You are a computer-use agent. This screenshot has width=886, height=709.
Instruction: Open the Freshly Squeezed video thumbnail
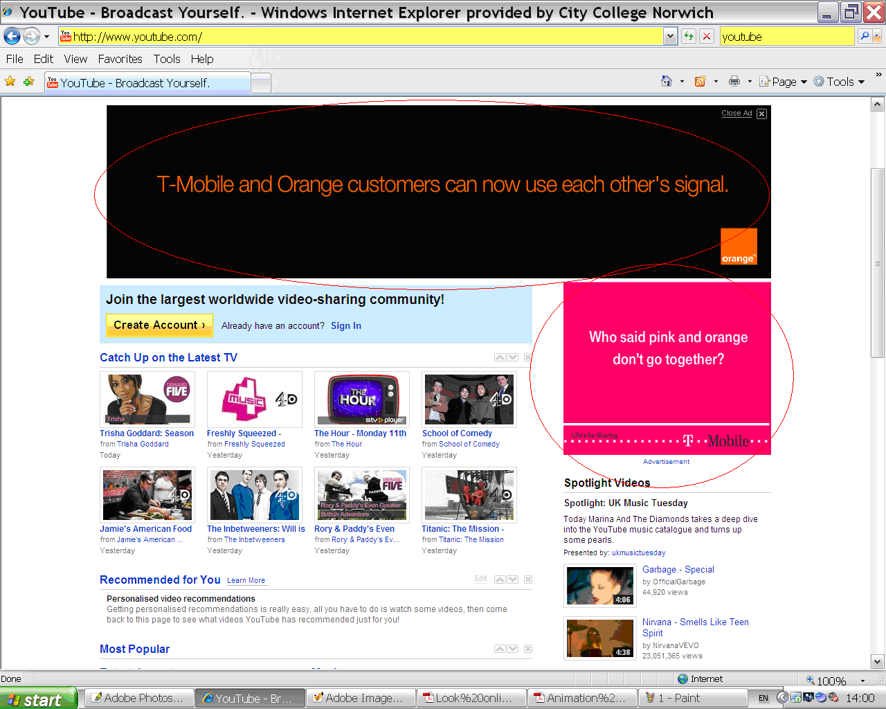255,400
